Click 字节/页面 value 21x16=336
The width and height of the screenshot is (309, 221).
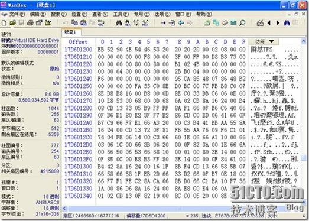(x=47, y=214)
